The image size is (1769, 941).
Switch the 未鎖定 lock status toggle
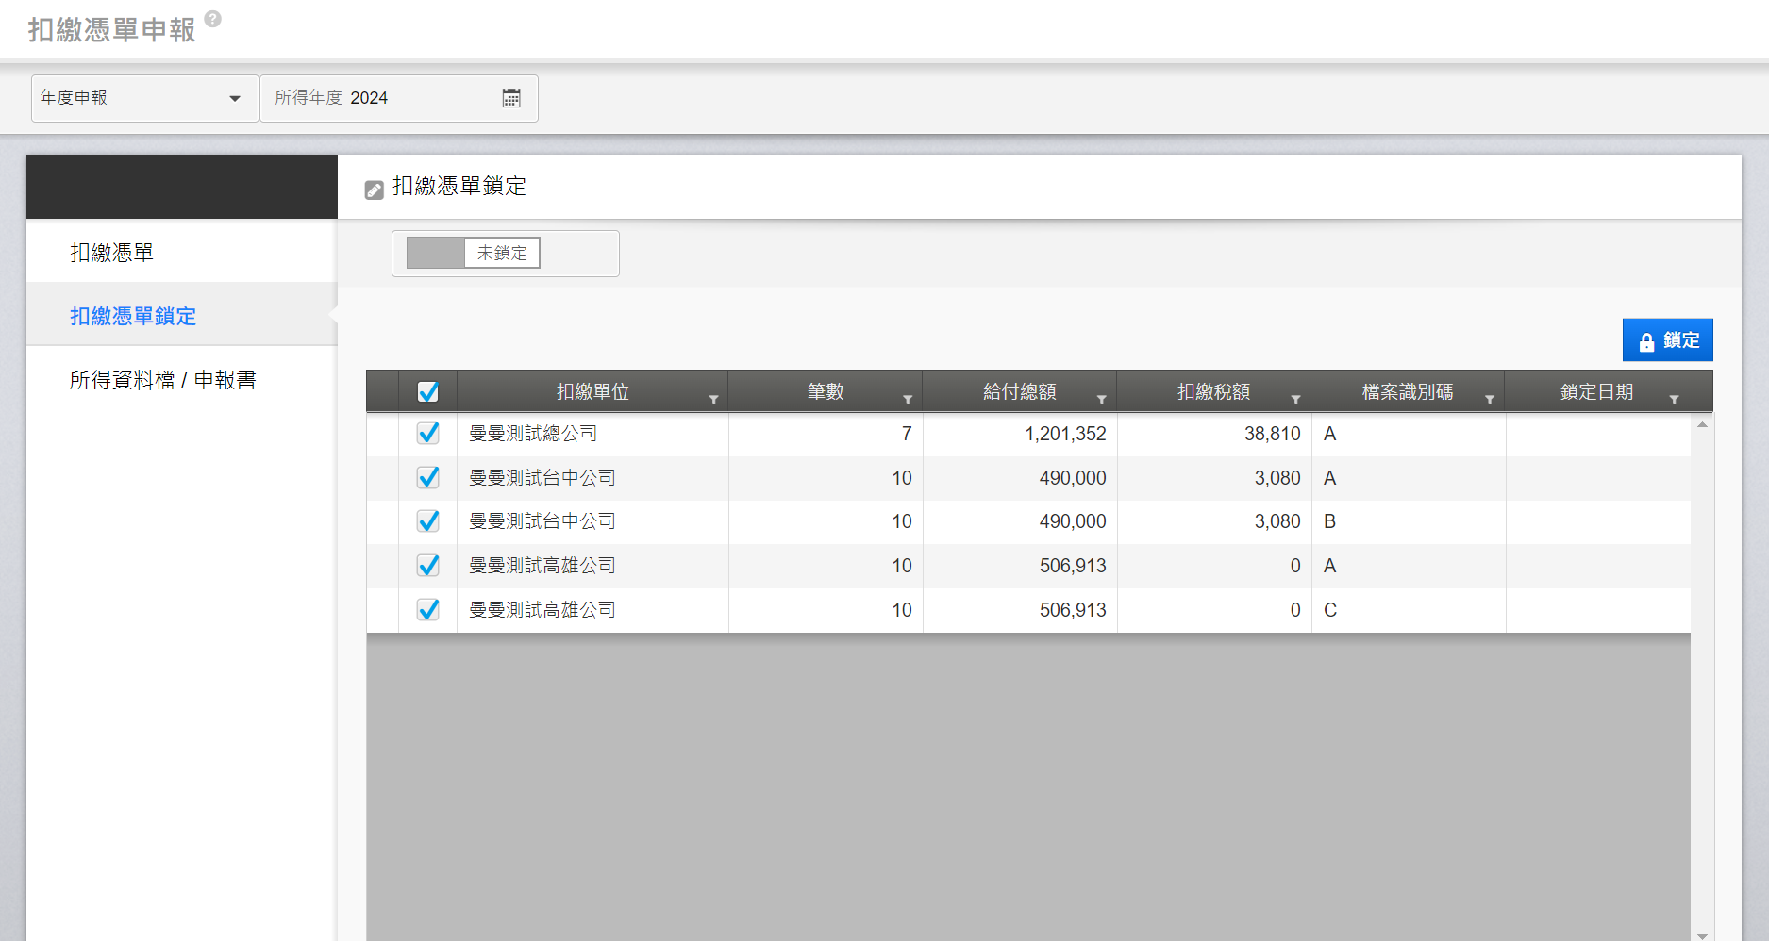[474, 253]
